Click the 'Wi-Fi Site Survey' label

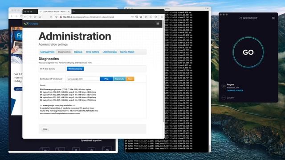coord(47,69)
